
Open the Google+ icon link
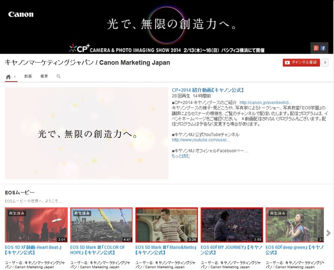click(x=316, y=48)
